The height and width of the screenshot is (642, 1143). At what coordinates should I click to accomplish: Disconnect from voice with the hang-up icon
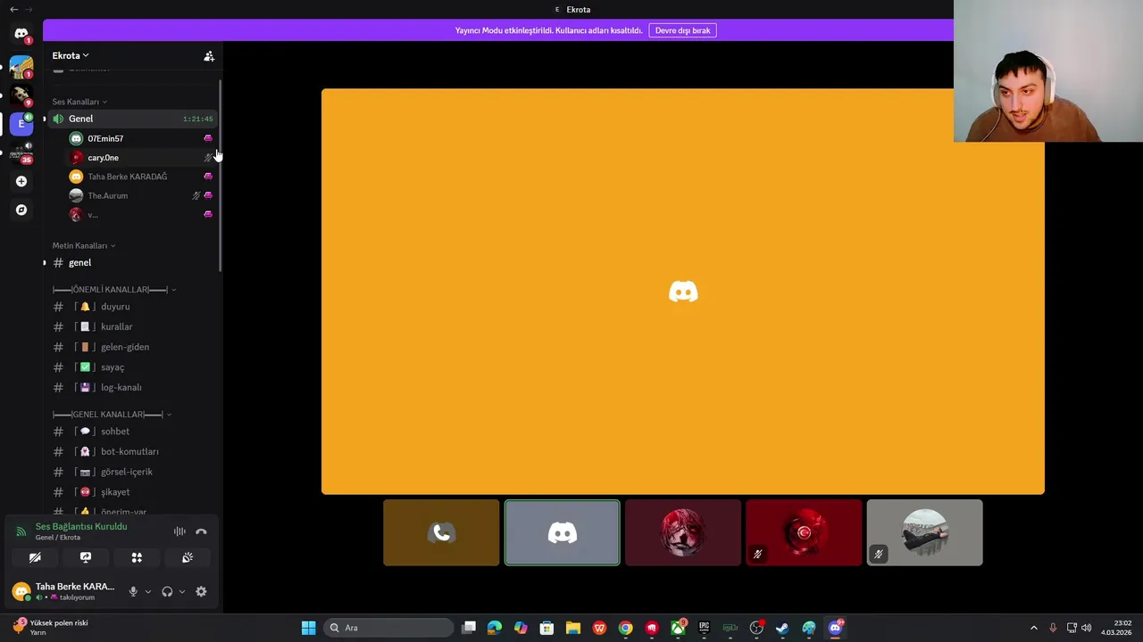pos(201,531)
